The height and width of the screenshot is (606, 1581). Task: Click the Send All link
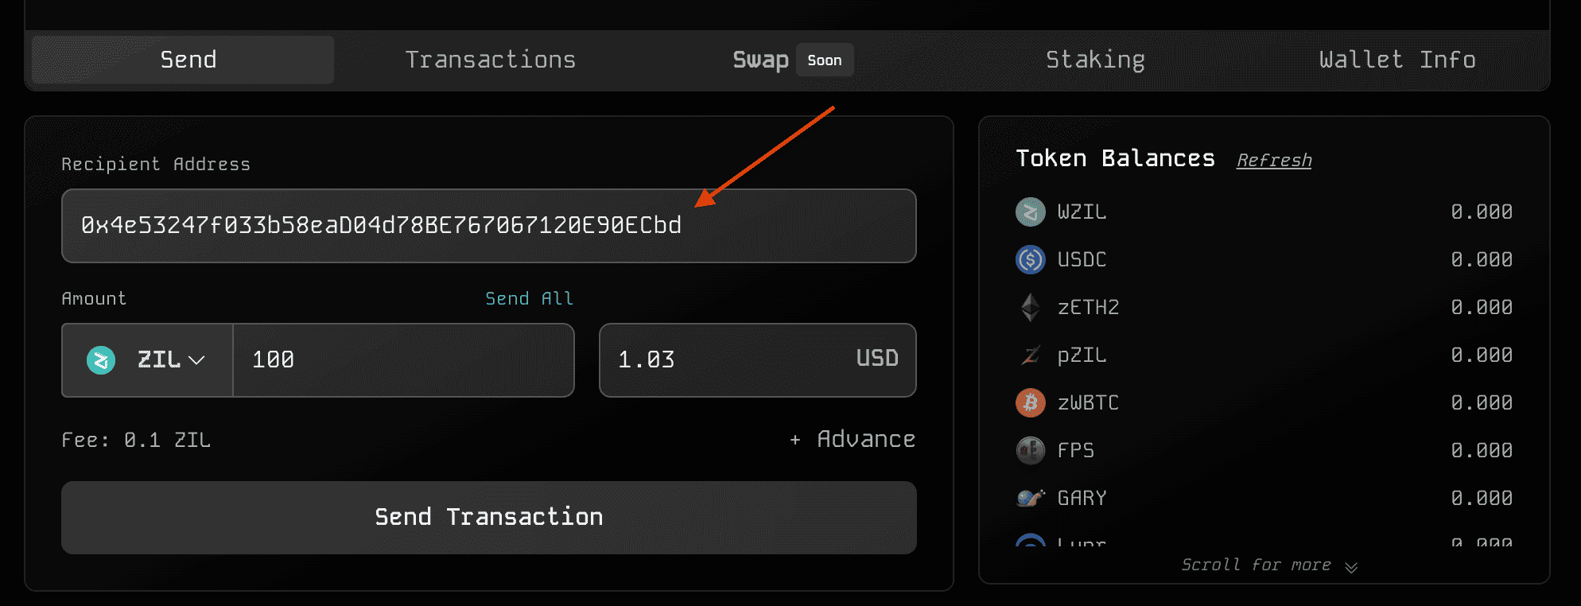530,299
